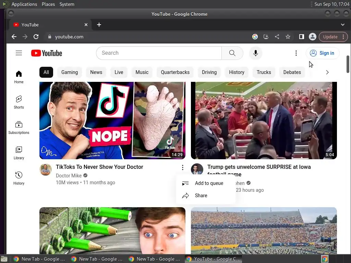Show more category chips arrow

(327, 72)
